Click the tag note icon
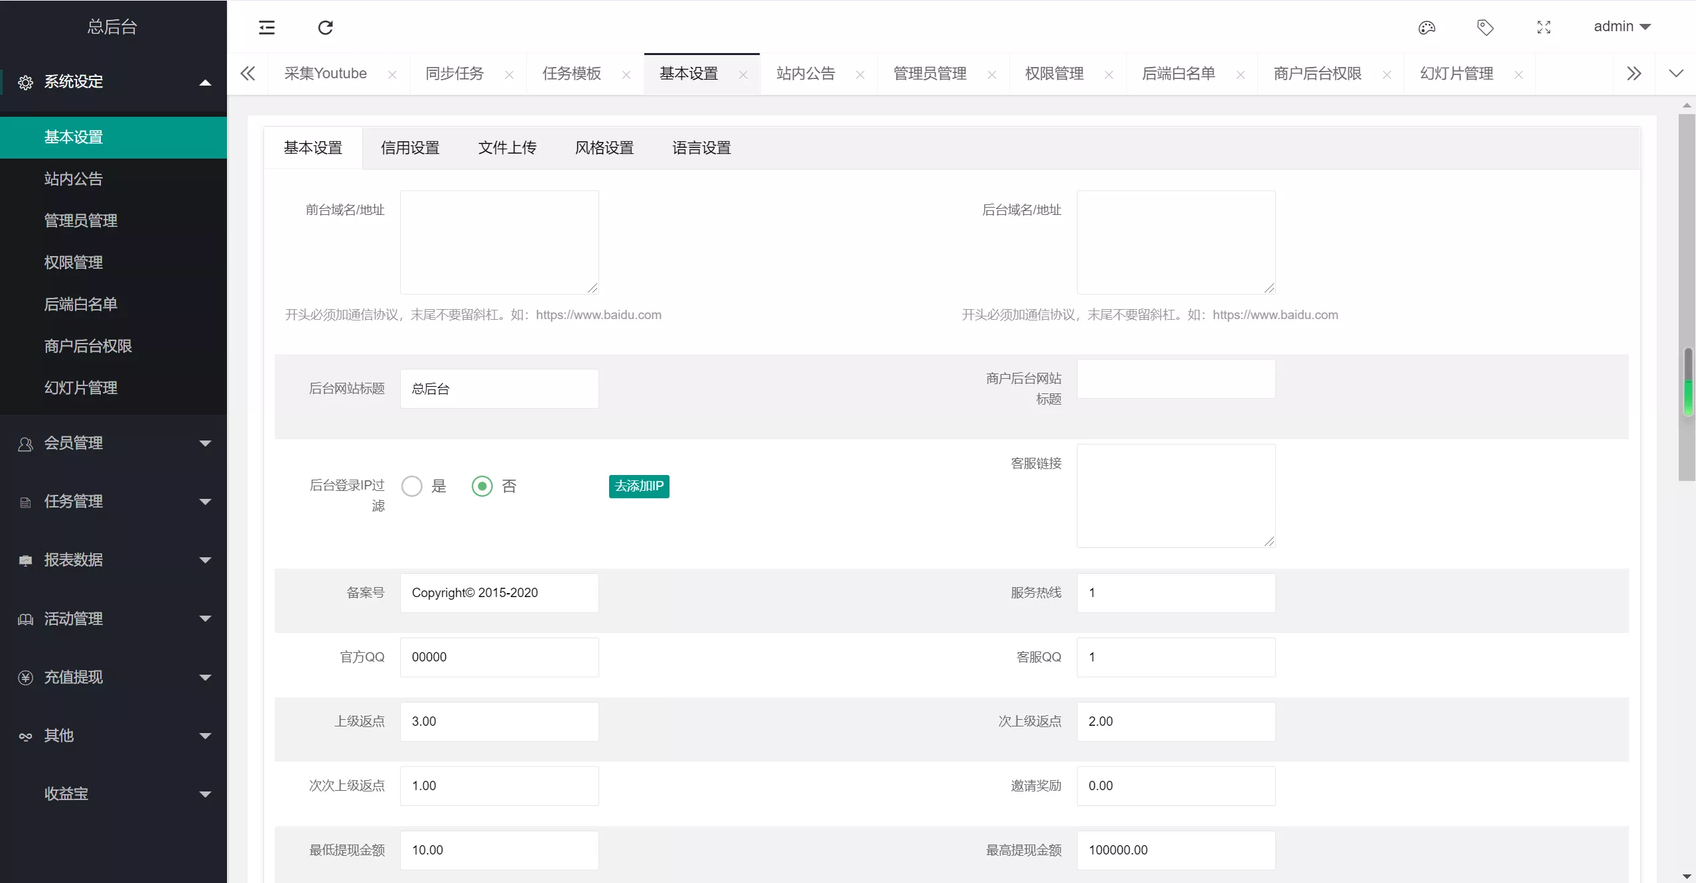Image resolution: width=1696 pixels, height=883 pixels. (x=1485, y=27)
